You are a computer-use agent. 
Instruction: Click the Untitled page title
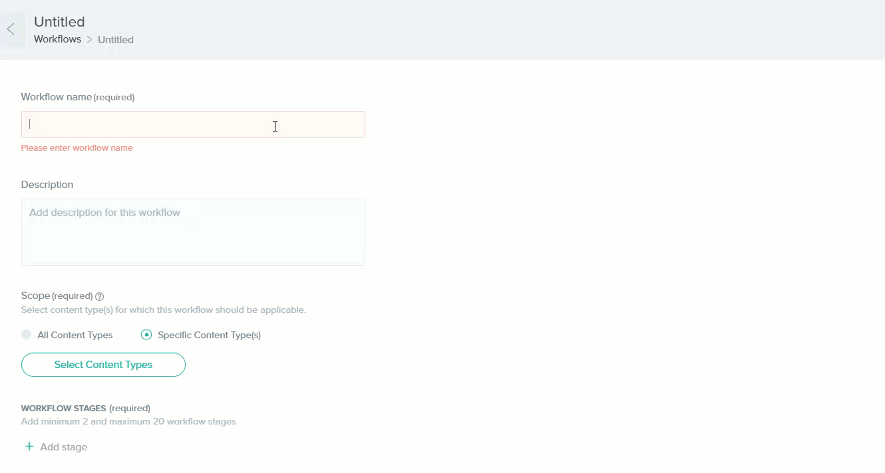tap(59, 22)
